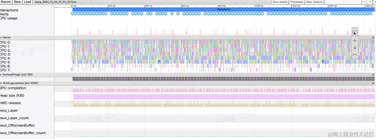Collapse droid.ugc.aweme (pid 10193) process

1,83
